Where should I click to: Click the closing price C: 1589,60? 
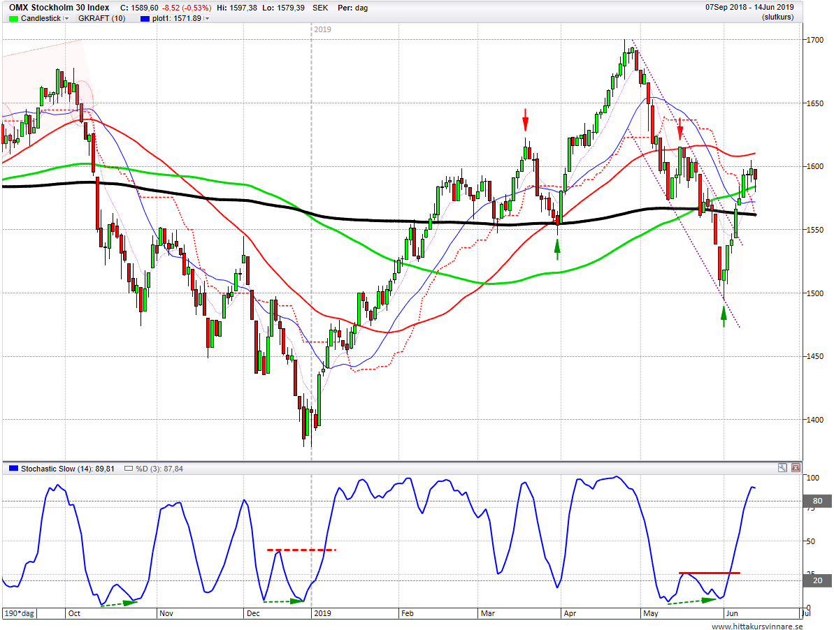[x=139, y=8]
